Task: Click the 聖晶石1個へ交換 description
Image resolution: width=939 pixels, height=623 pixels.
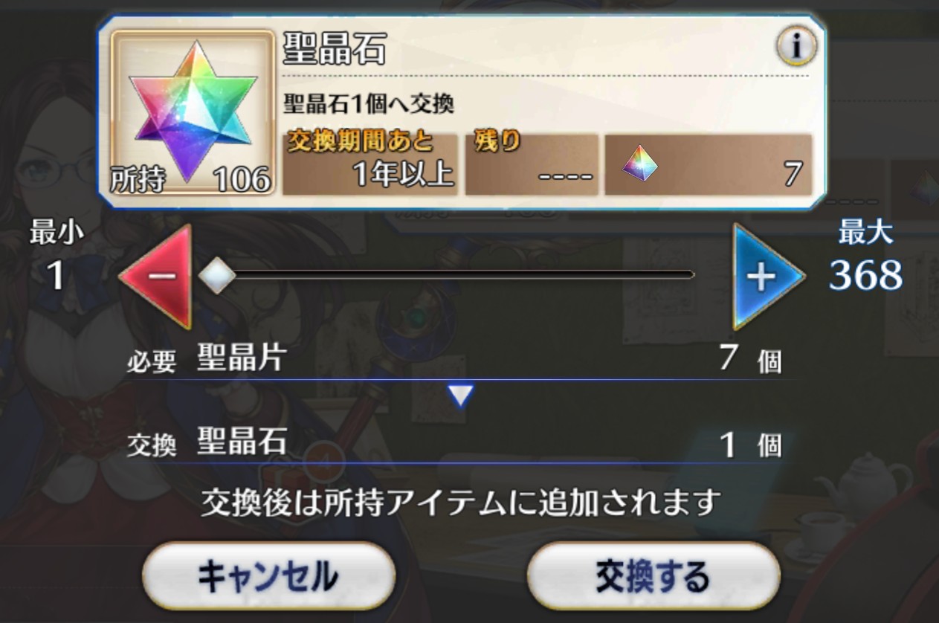Action: [x=369, y=103]
